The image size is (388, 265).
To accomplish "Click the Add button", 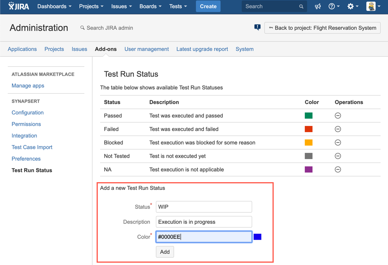I will pos(165,252).
